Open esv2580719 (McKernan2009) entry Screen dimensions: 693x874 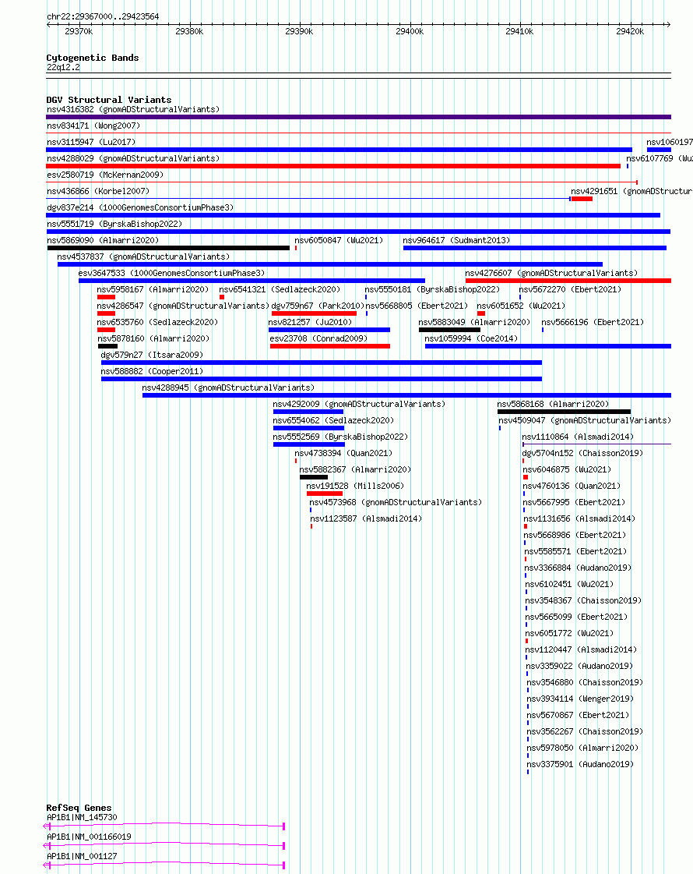coord(105,175)
